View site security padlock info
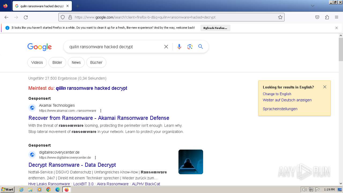343x193 pixels. [x=70, y=17]
